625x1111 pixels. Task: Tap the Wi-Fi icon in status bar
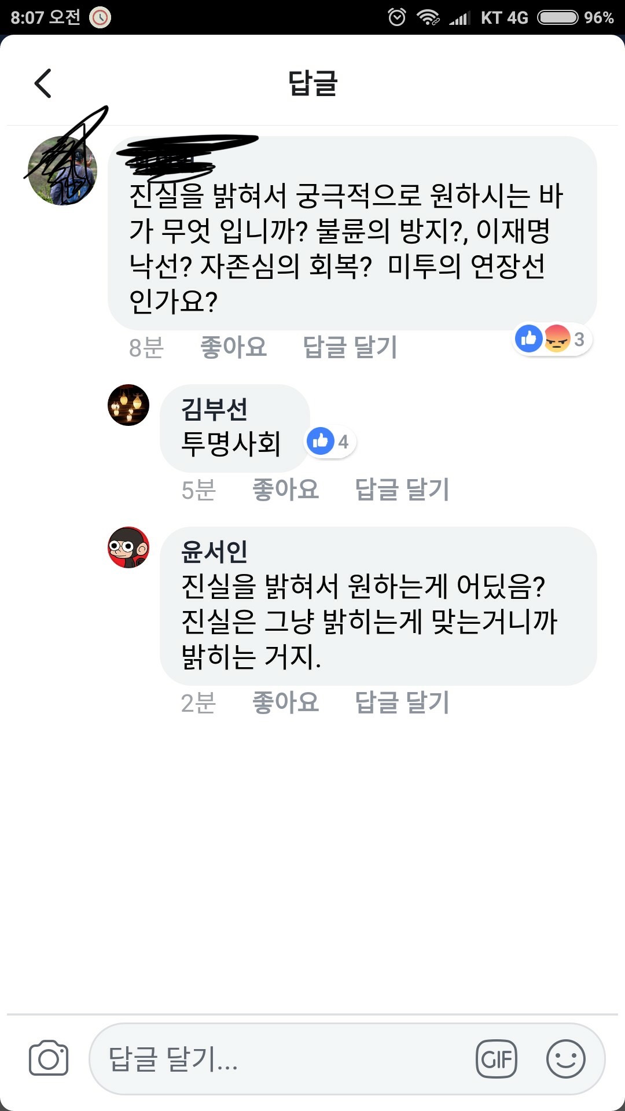(428, 17)
